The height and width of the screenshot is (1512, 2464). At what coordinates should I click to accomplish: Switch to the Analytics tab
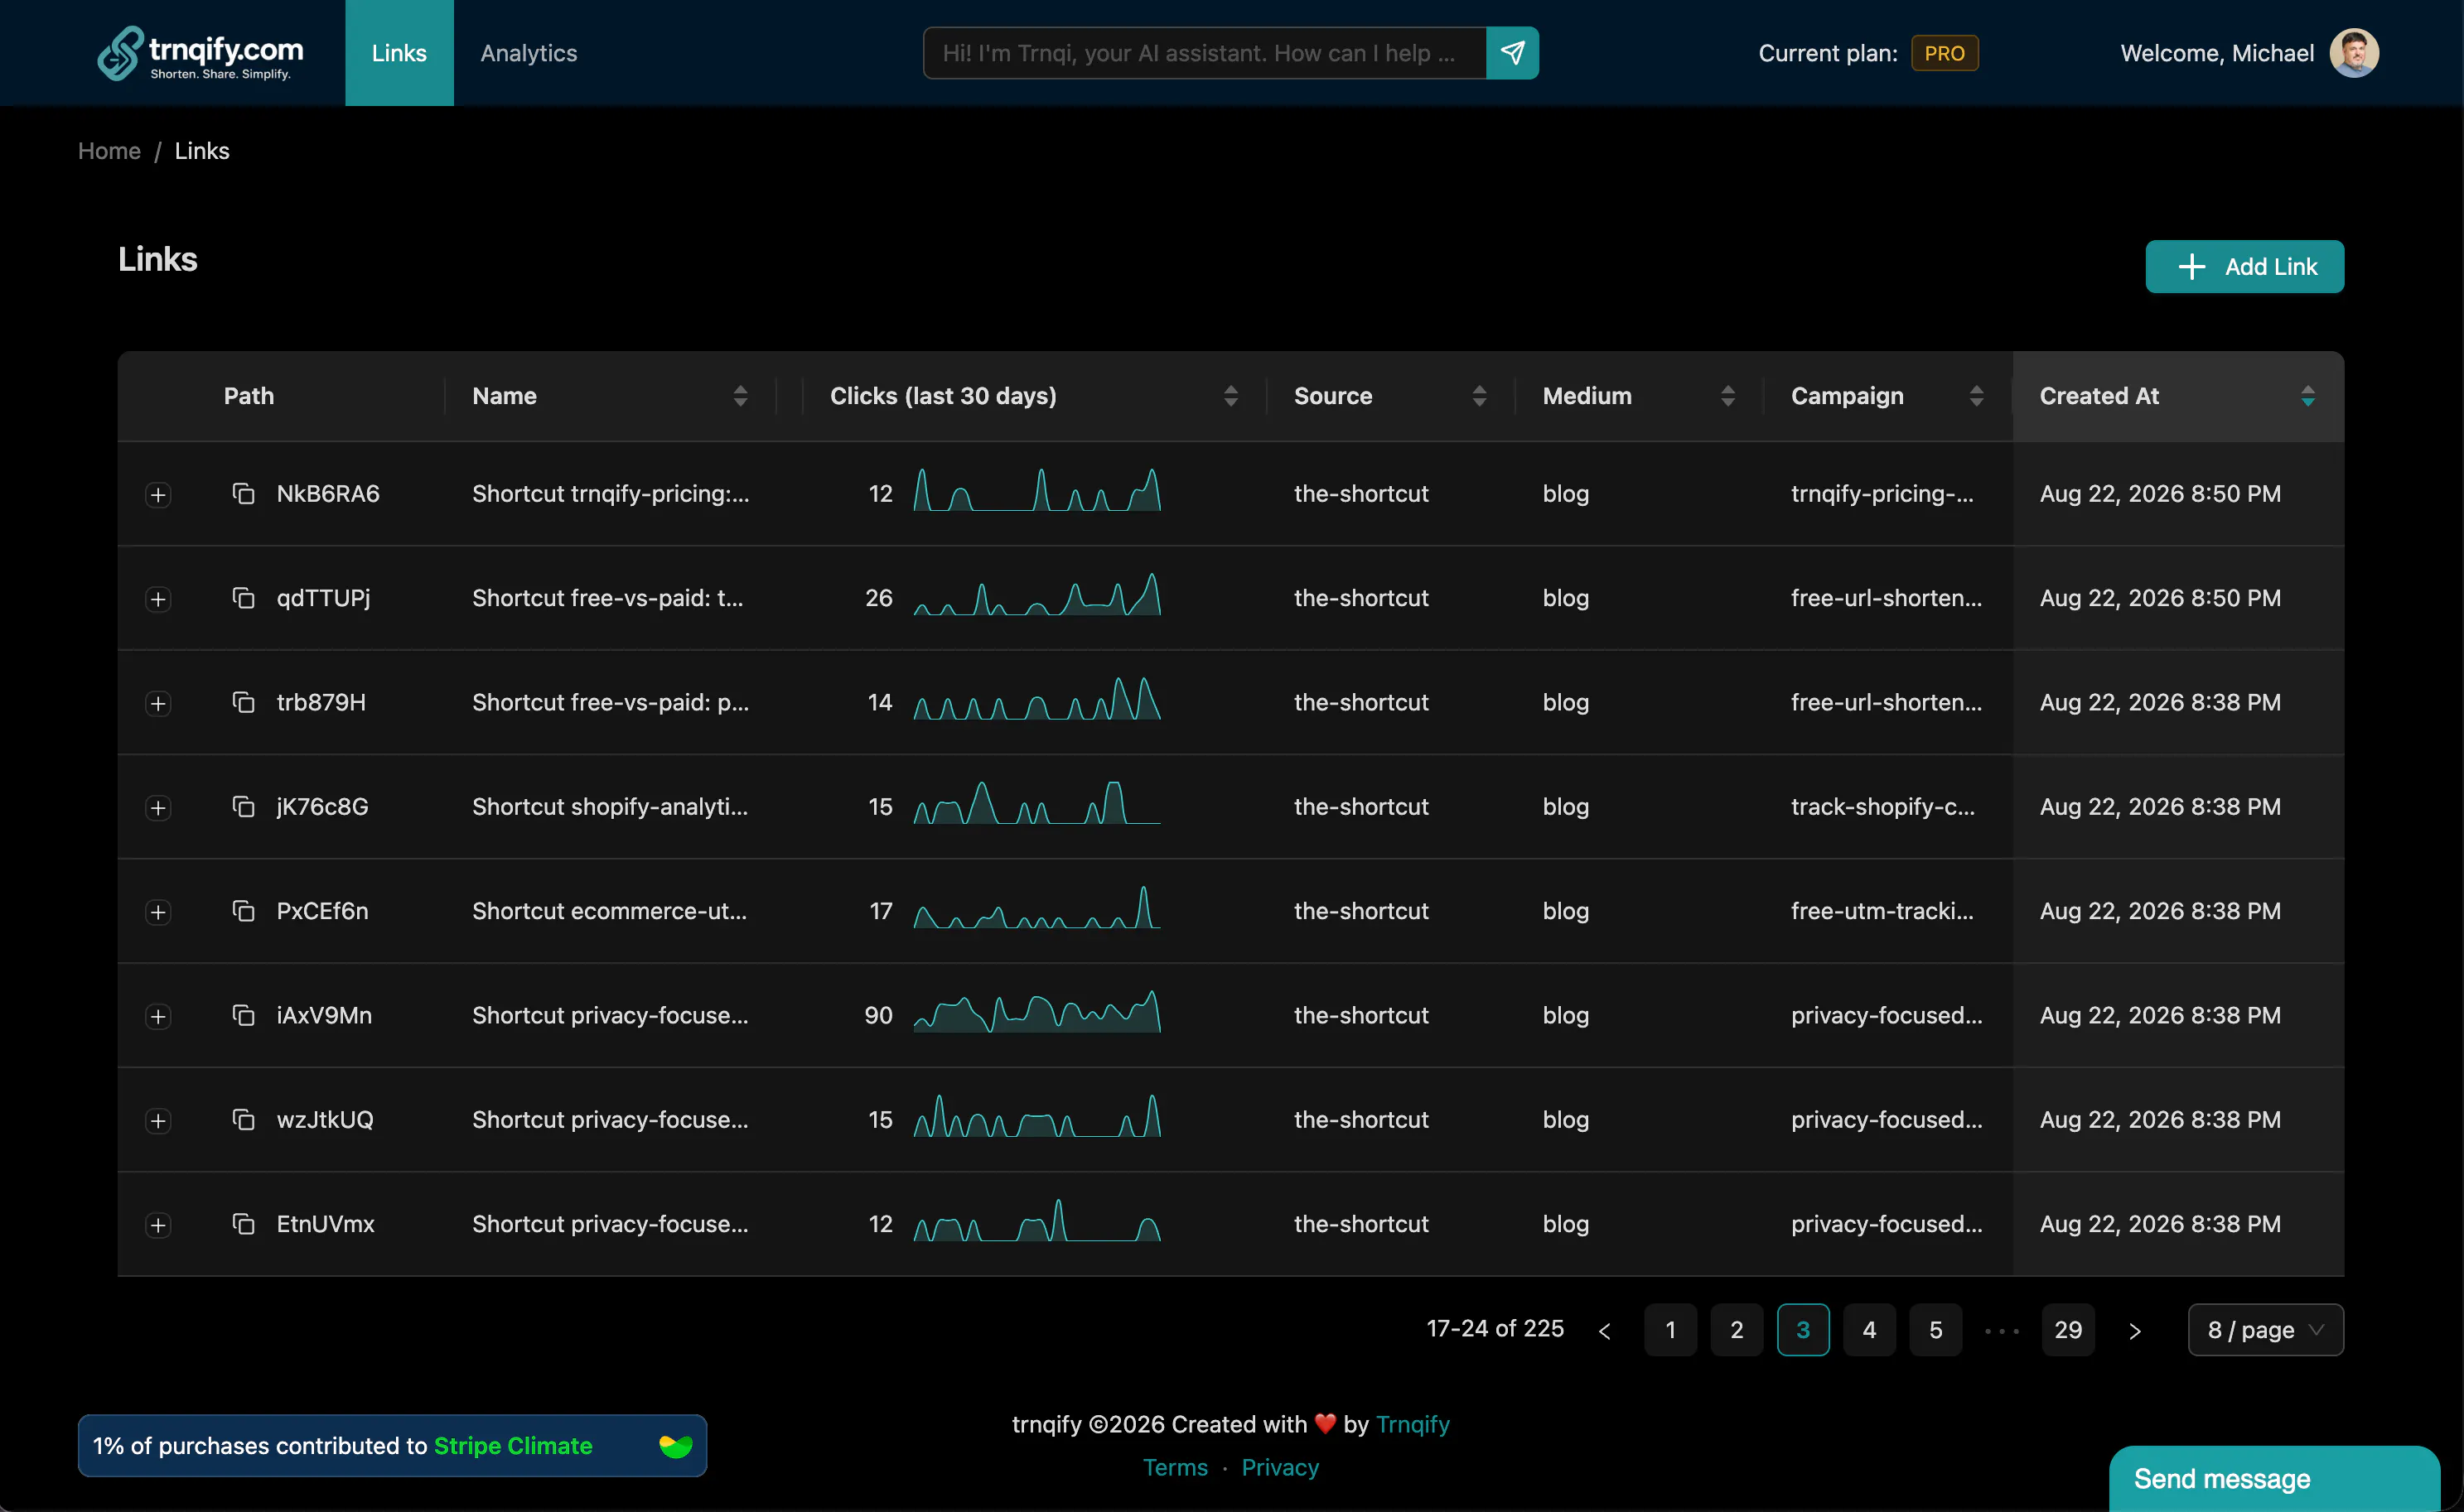coord(529,53)
